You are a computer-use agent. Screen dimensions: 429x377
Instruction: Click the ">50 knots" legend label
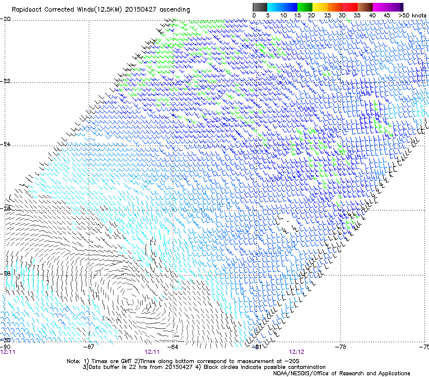tap(412, 16)
